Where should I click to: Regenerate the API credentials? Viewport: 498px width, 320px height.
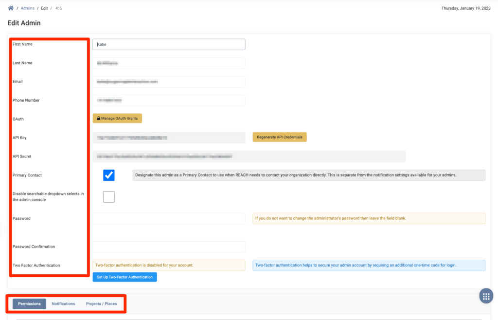280,137
